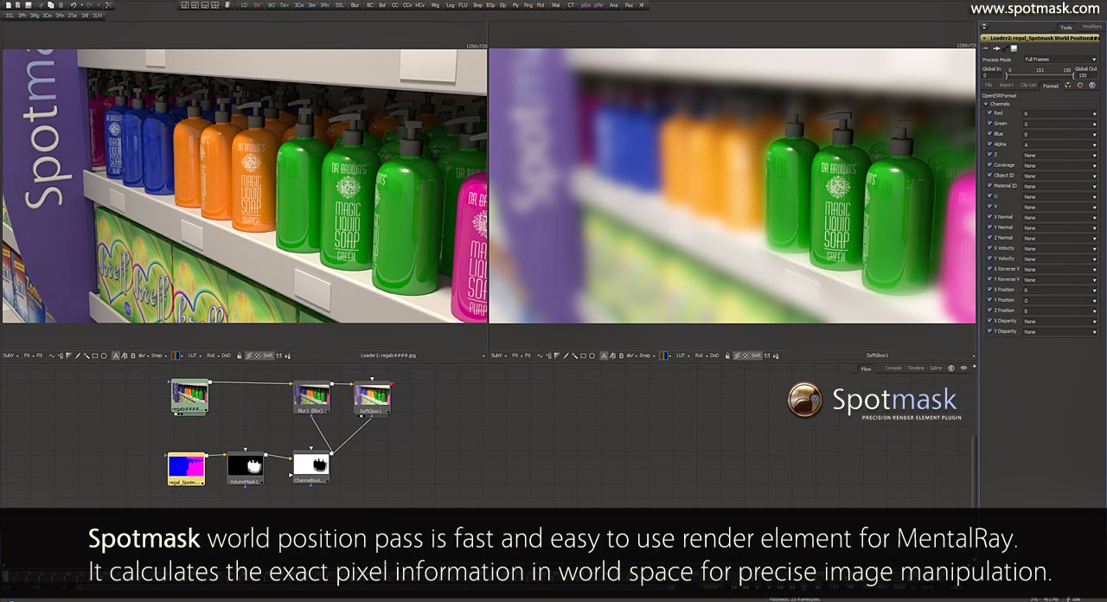Click the gear settings icon tab in Loader
The height and width of the screenshot is (602, 1107).
(x=1079, y=86)
